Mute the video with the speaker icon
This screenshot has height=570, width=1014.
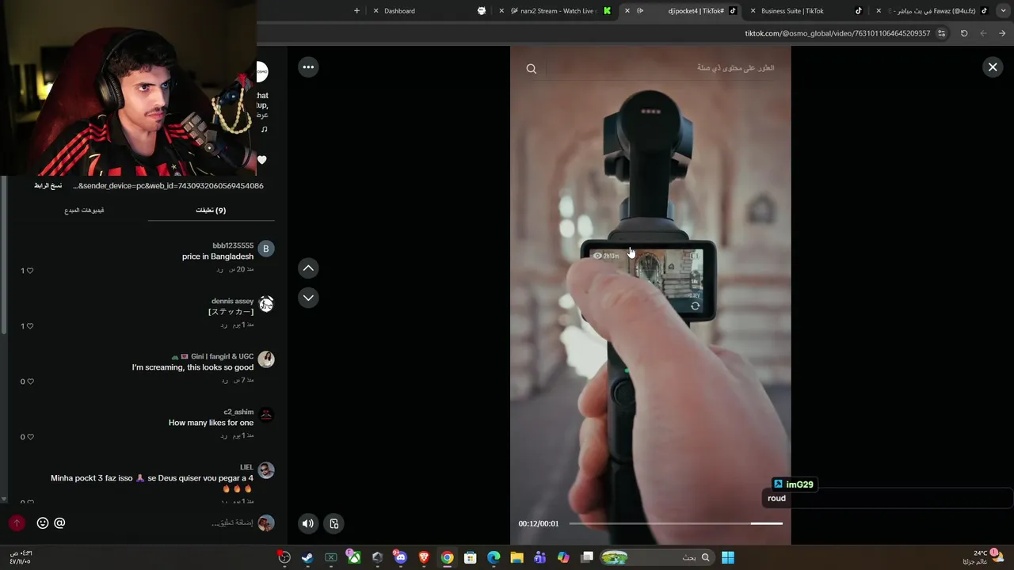(x=308, y=523)
